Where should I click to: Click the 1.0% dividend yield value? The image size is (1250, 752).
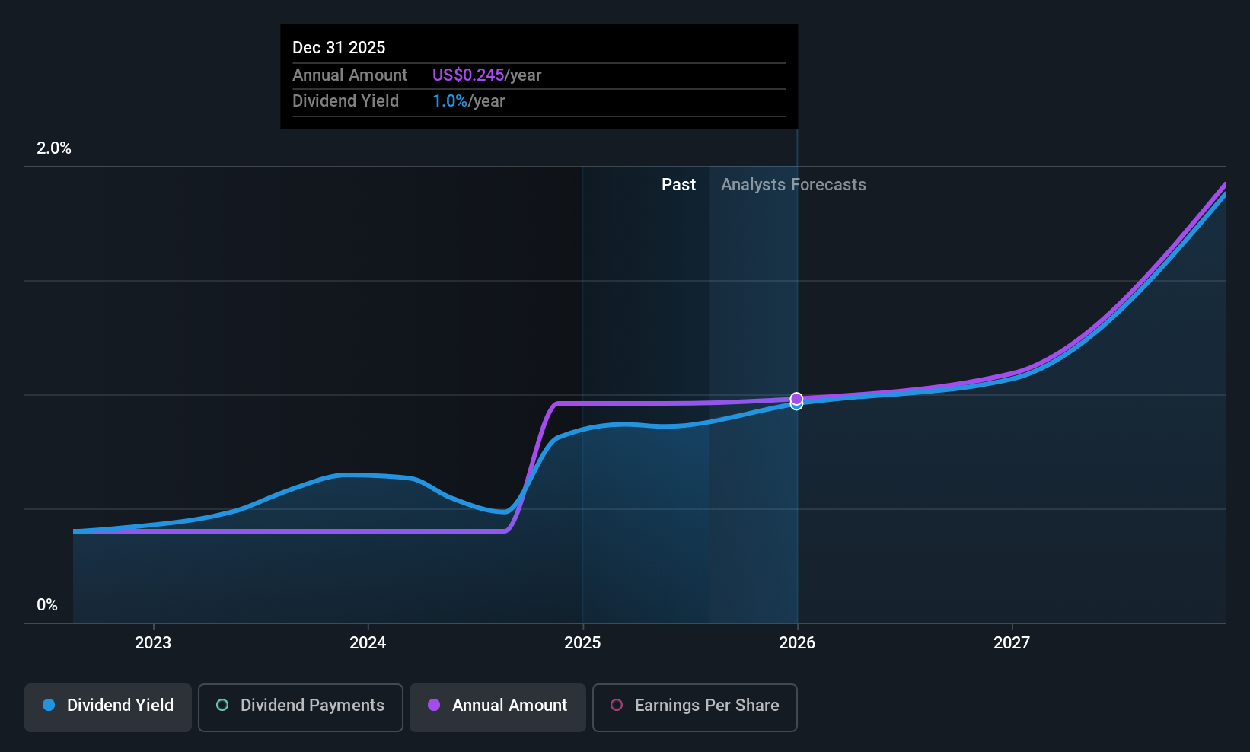[x=450, y=101]
